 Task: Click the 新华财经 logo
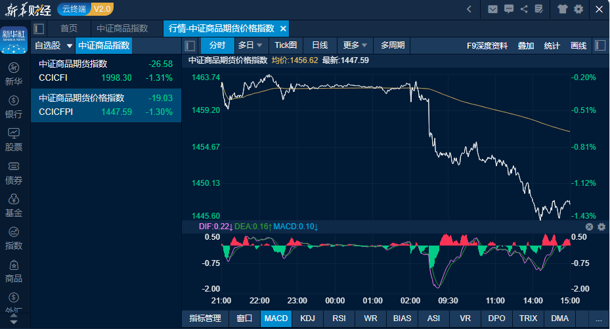point(28,10)
